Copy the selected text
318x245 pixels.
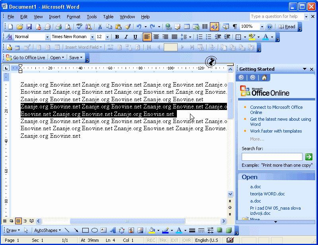[x=109, y=27]
